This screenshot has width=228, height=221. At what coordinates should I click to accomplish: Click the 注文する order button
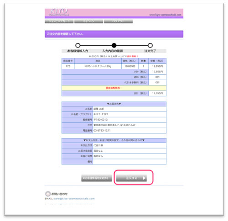pos(131,178)
